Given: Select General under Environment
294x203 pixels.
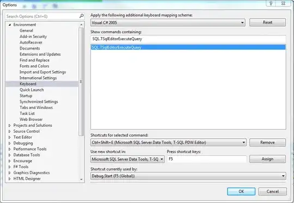Looking at the screenshot, I should 26,30.
